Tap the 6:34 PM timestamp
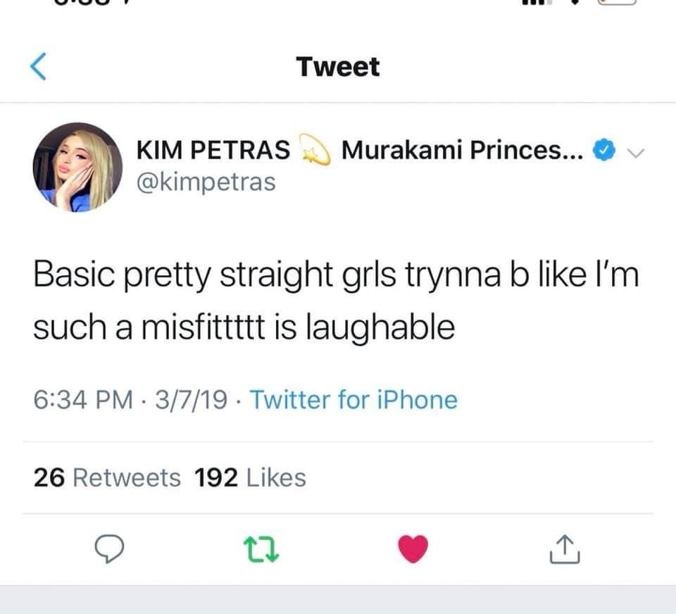Screen dimensions: 676x614 [83, 400]
